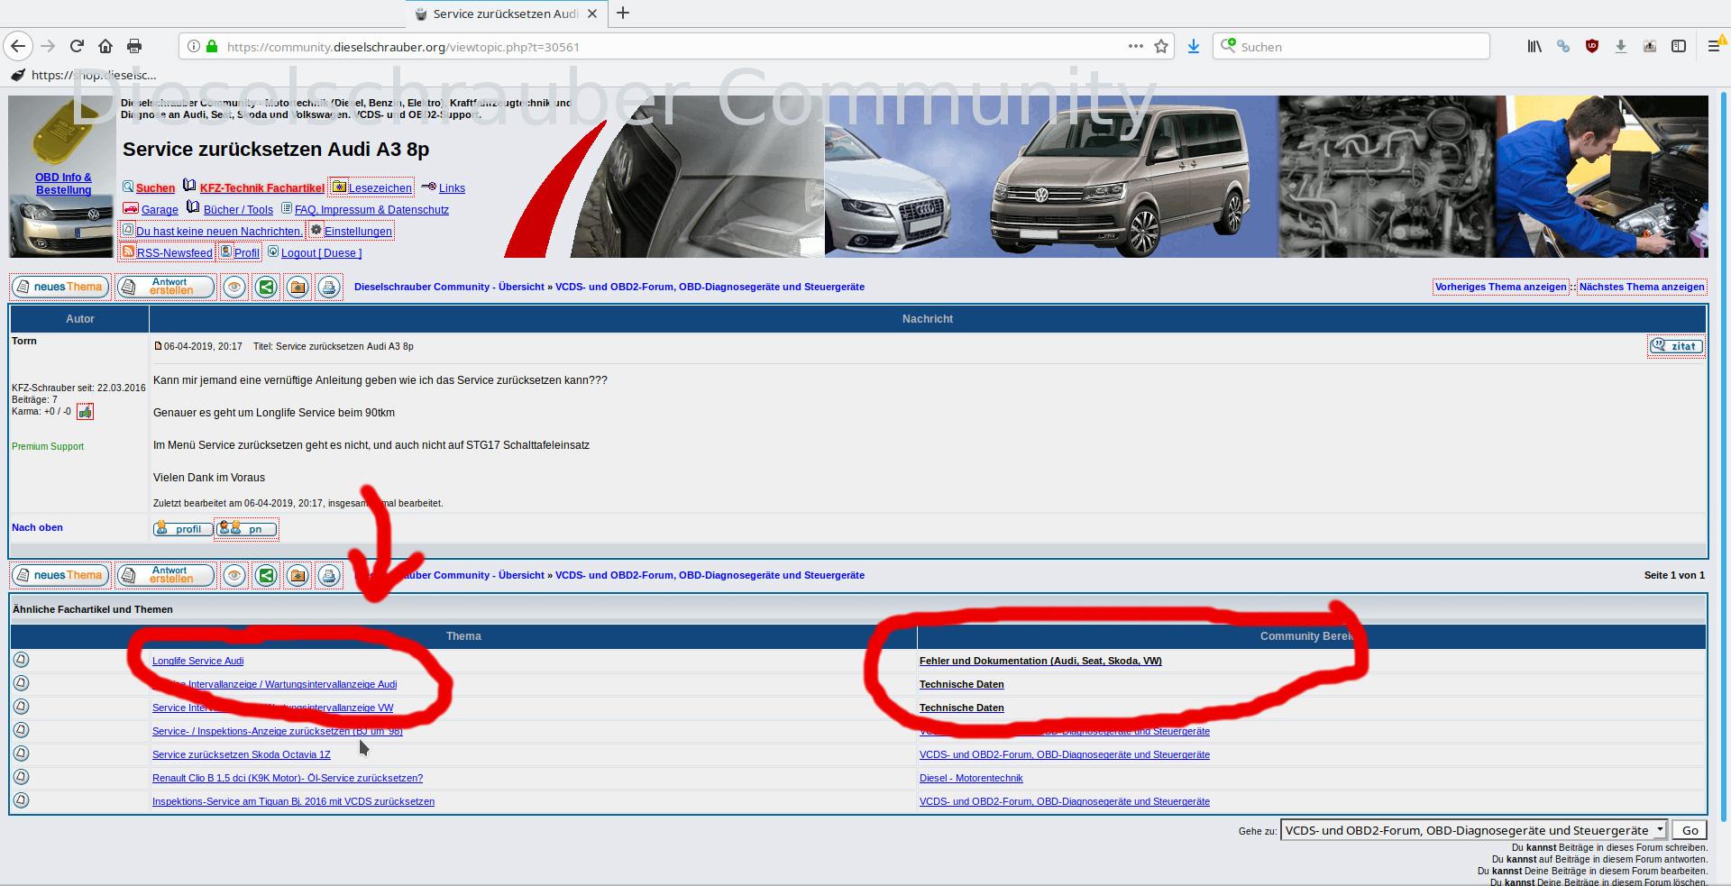Open the Firefox library icon
Viewport: 1731px width, 886px height.
(x=1534, y=46)
